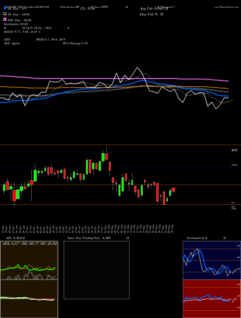241x318 pixels.
Task: Click the empty Intra Day Trading chart box
Action: [x=96, y=270]
